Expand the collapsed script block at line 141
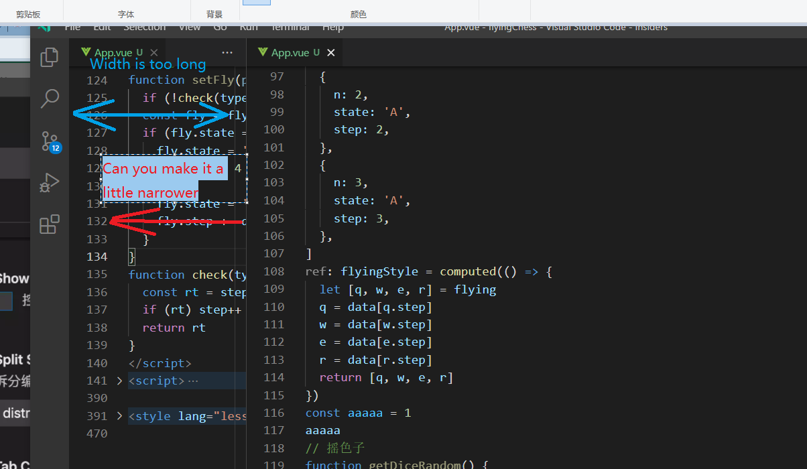The image size is (807, 469). click(119, 380)
